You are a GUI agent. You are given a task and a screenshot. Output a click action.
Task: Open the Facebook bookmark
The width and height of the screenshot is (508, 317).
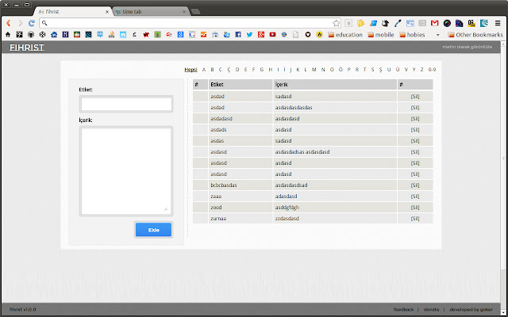[238, 35]
